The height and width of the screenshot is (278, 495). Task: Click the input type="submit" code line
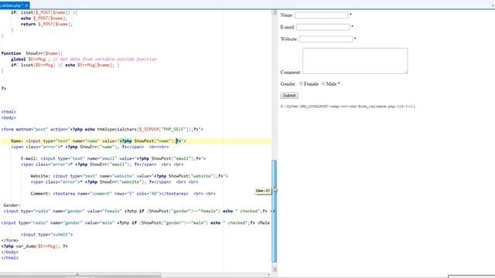pyautogui.click(x=46, y=235)
